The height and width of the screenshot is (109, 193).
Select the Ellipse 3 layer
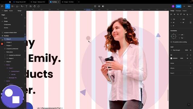click(9, 62)
